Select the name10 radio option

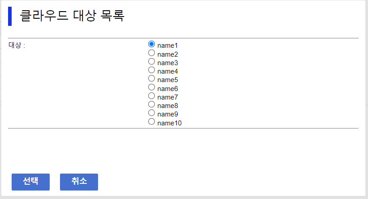[151, 121]
